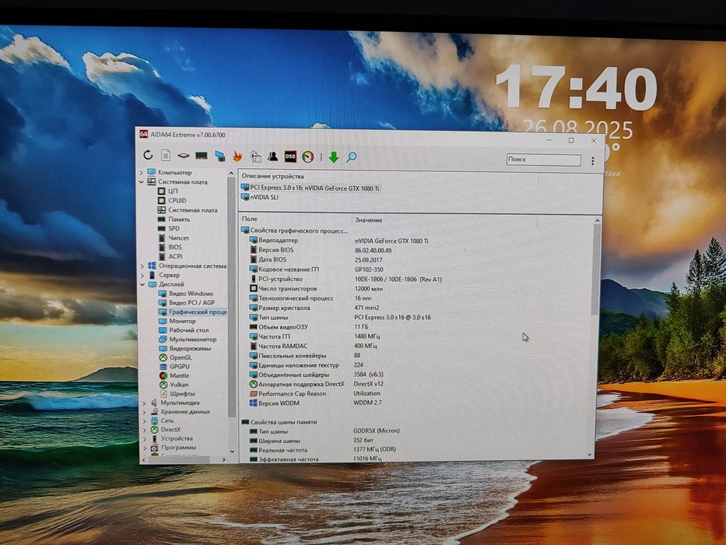The height and width of the screenshot is (545, 726).
Task: Select the Версия WDDM row
Action: 279,403
